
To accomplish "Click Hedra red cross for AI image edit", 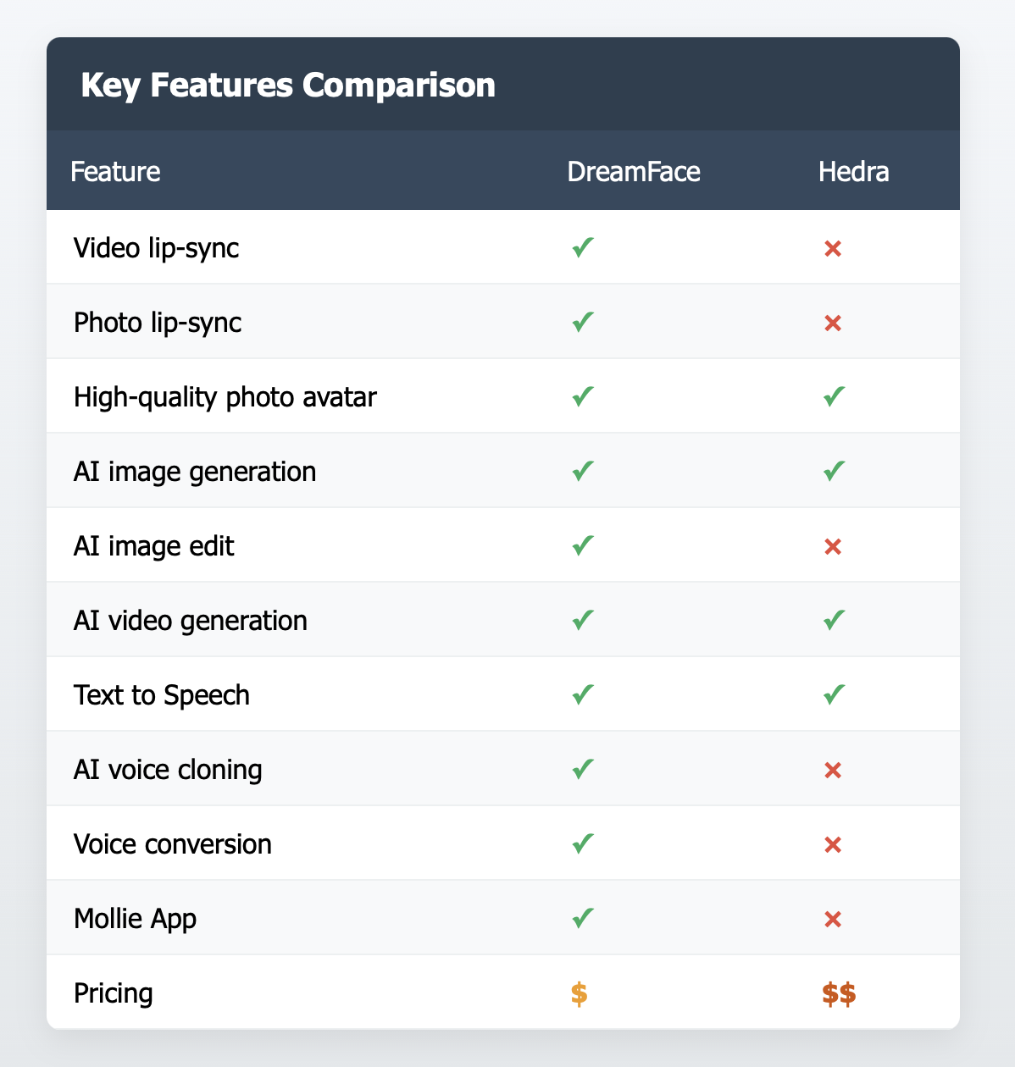I will coord(833,547).
